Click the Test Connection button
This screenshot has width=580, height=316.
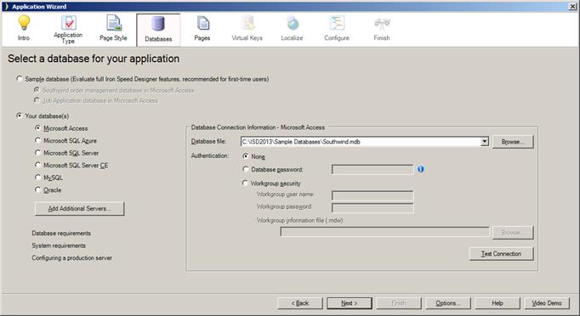[x=501, y=254]
